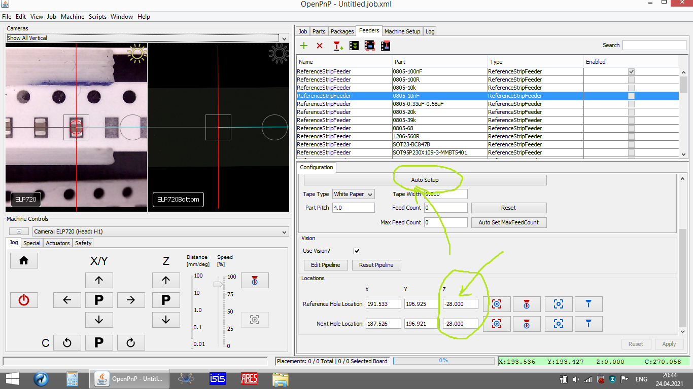
Task: Move nozzle to Reference Hole Location
Action: click(588, 304)
